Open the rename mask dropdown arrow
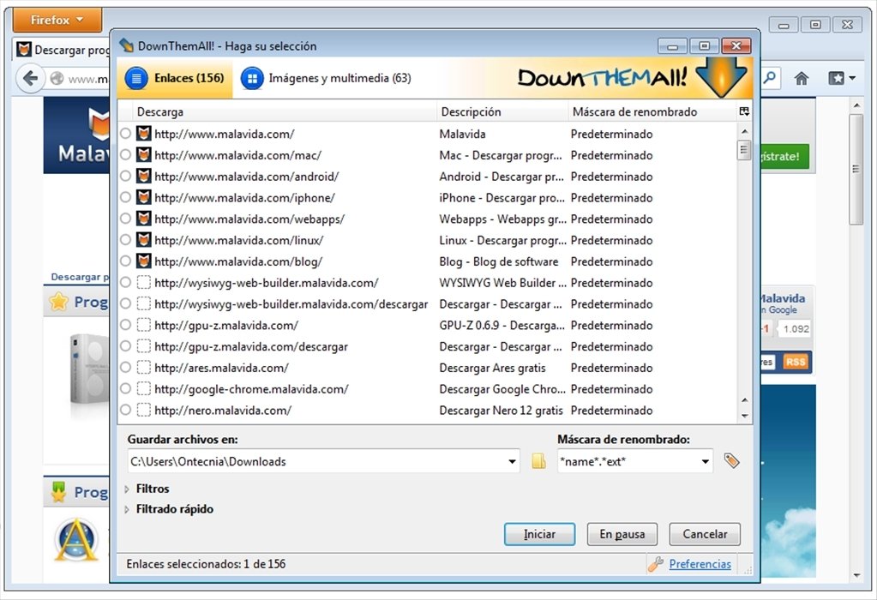This screenshot has width=877, height=600. click(x=705, y=461)
